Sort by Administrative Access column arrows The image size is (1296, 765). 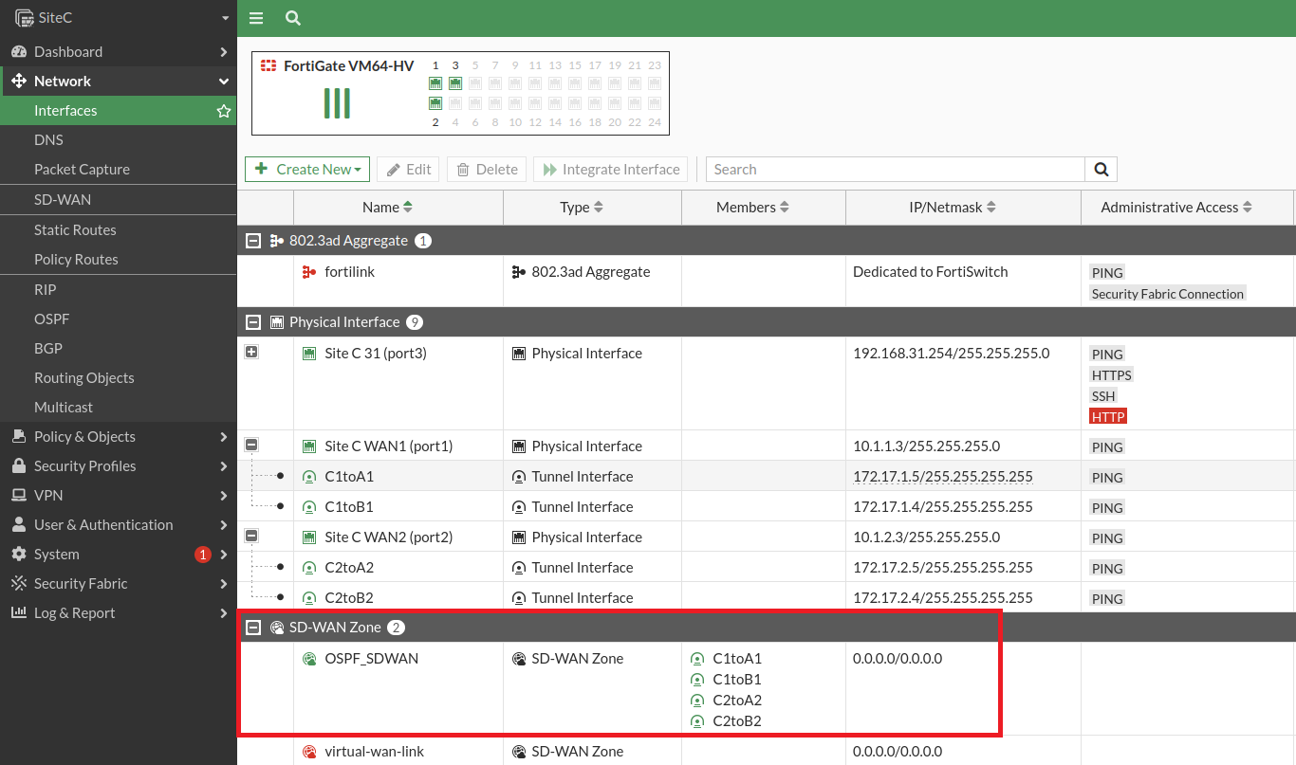click(x=1248, y=208)
